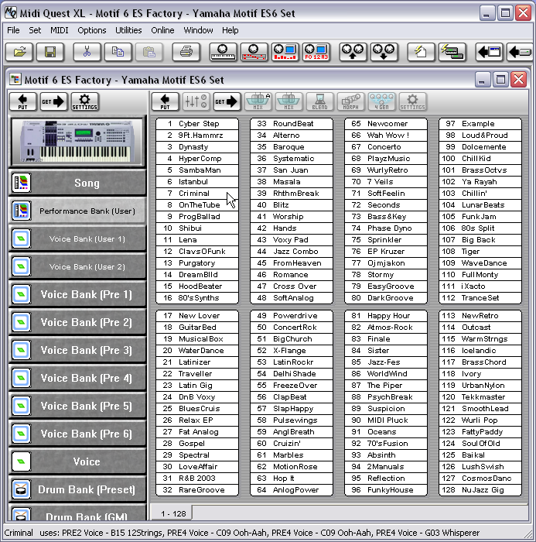Select performance 1 Cyber Step

197,124
